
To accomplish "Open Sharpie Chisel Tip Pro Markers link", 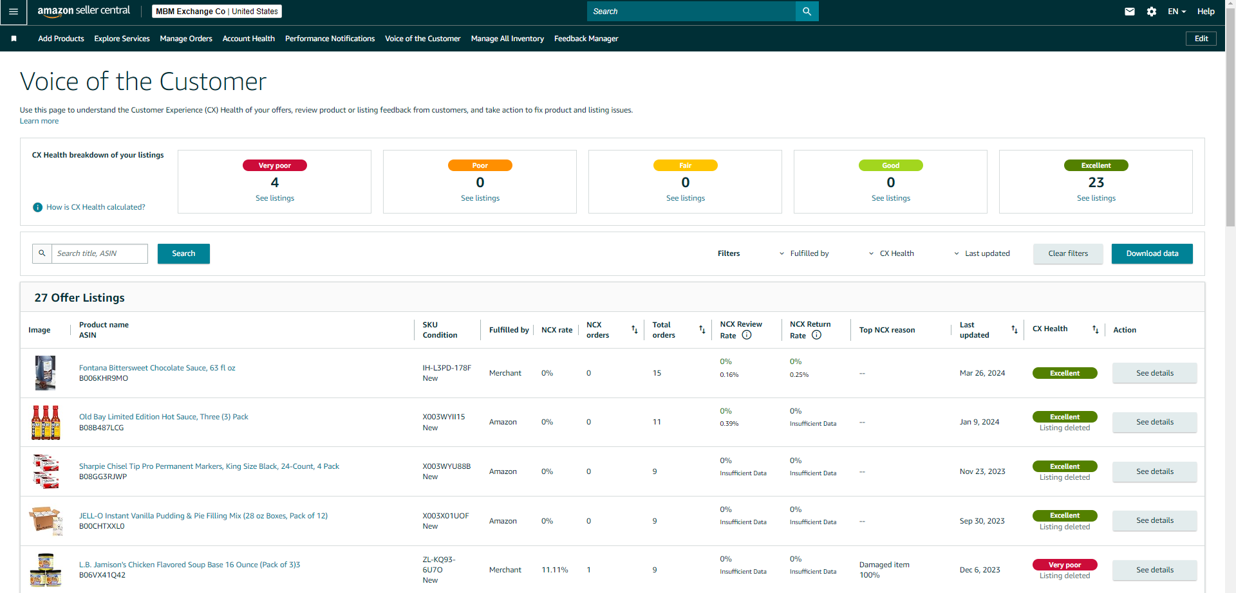I will click(x=209, y=466).
